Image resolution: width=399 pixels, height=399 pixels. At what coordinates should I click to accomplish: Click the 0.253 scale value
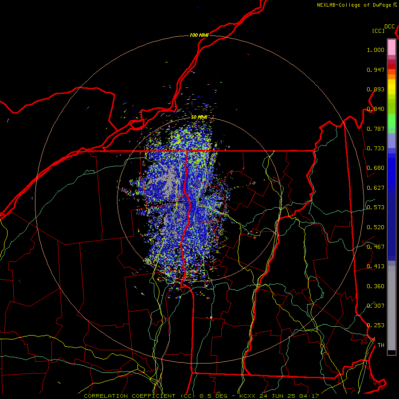click(376, 325)
